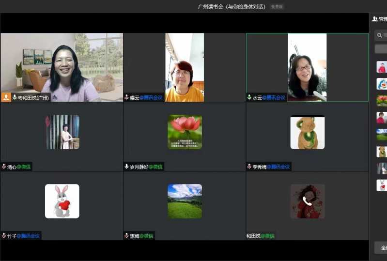Click microphone icon next to 岁月静好
This screenshot has width=387, height=261.
point(126,167)
